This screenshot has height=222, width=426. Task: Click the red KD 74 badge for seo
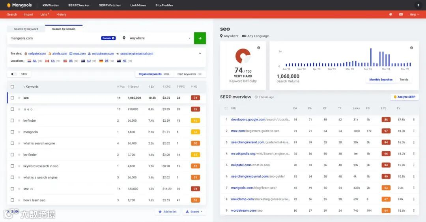tap(195, 98)
